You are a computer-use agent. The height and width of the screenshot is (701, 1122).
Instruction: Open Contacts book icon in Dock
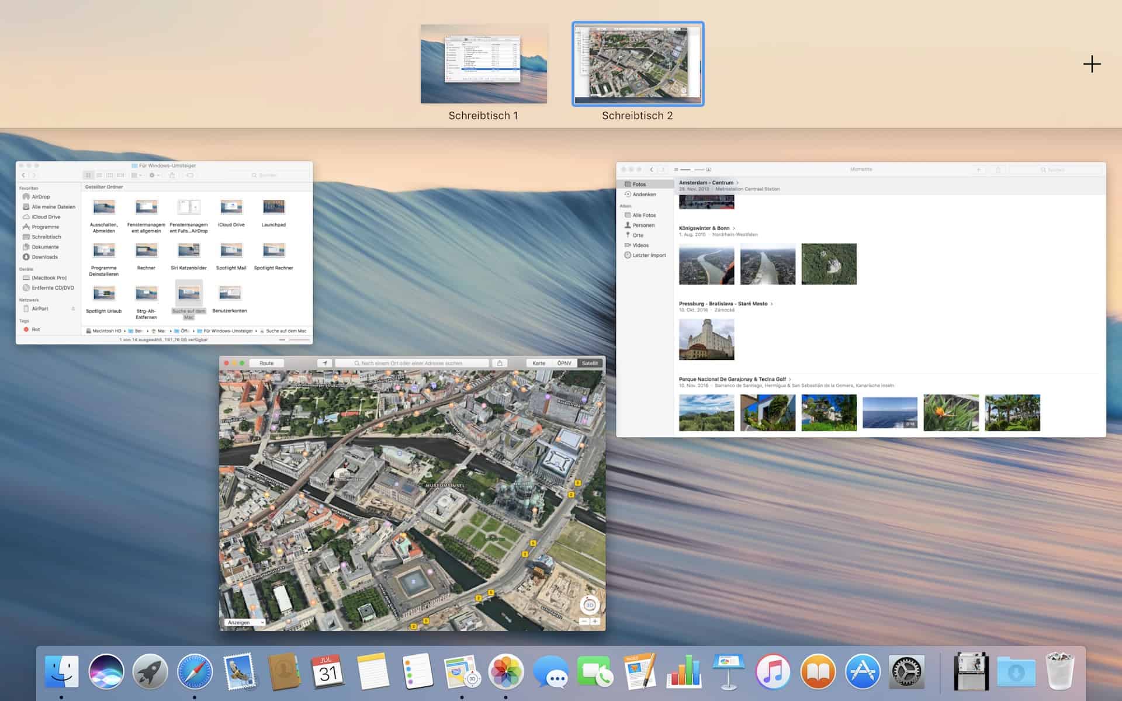coord(283,672)
